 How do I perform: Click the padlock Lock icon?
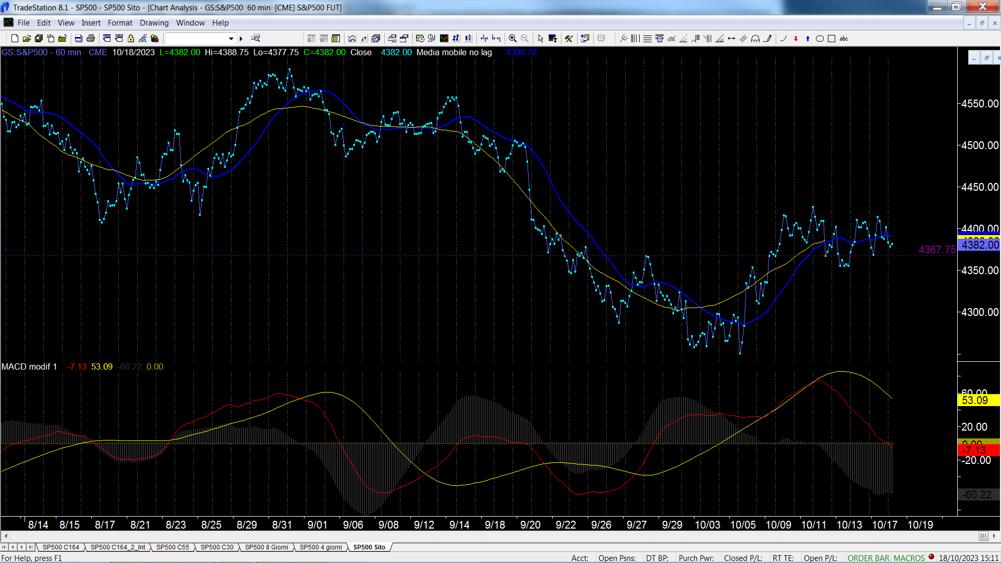[131, 39]
